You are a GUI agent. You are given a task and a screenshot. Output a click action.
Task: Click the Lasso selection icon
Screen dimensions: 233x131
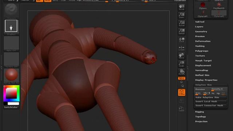(x=181, y=109)
